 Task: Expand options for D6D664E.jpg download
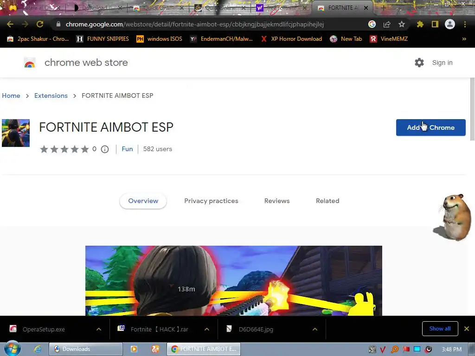click(x=315, y=330)
